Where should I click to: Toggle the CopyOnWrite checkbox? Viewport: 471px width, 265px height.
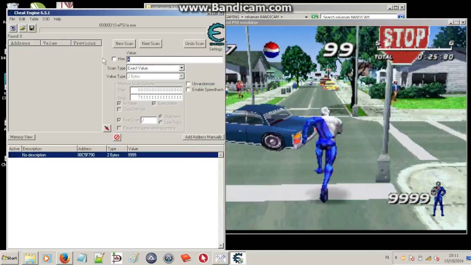tap(119, 109)
